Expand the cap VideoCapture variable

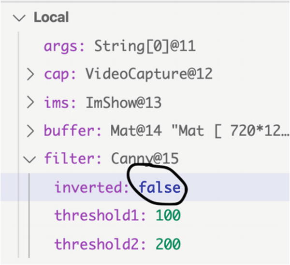point(30,74)
